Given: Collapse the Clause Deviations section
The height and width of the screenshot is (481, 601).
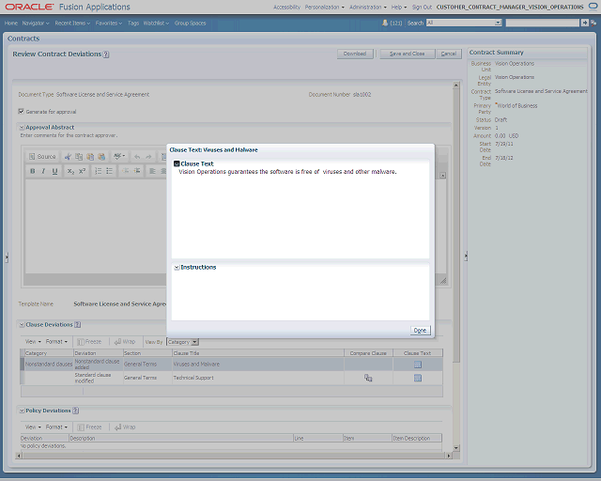Looking at the screenshot, I should pyautogui.click(x=22, y=325).
